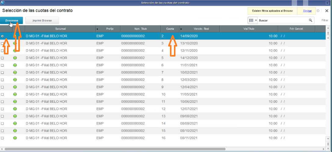Click the green status icon for cuota 6
This screenshot has width=332, height=152.
point(15,65)
